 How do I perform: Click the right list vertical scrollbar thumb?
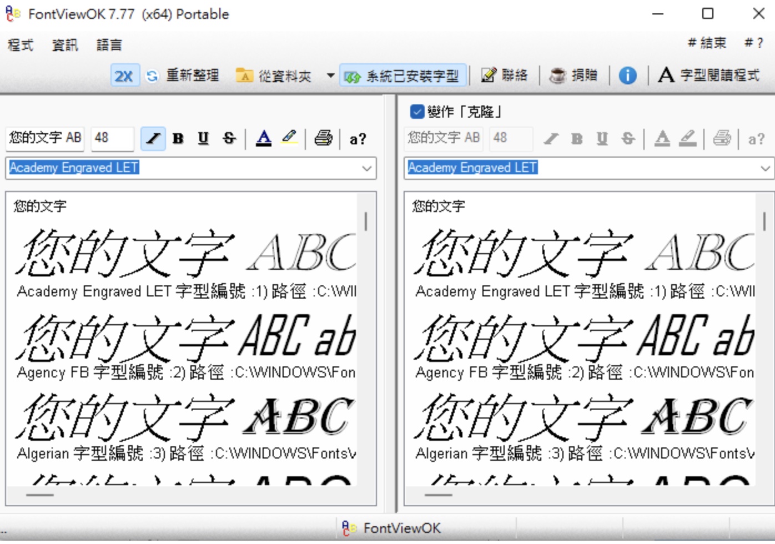(764, 221)
